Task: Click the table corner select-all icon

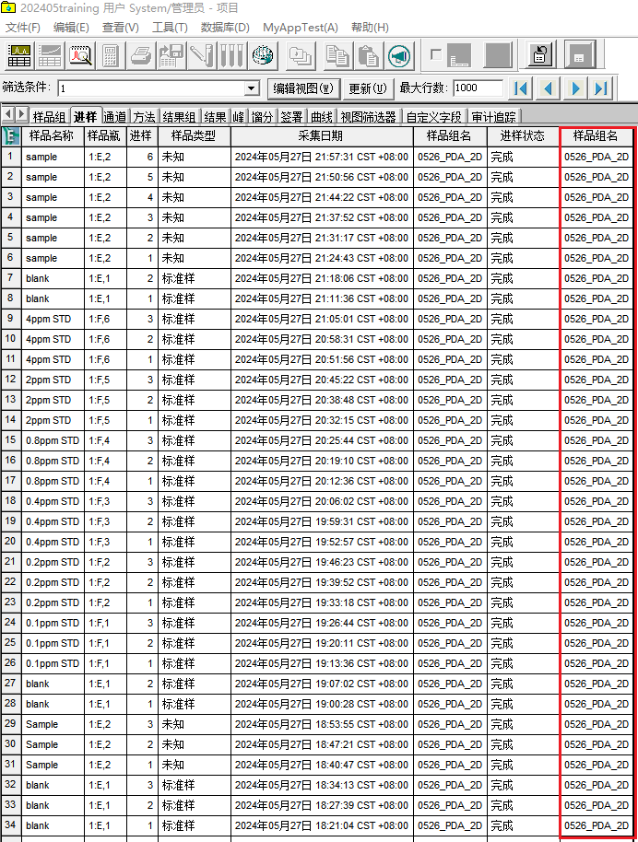Action: pos(11,135)
